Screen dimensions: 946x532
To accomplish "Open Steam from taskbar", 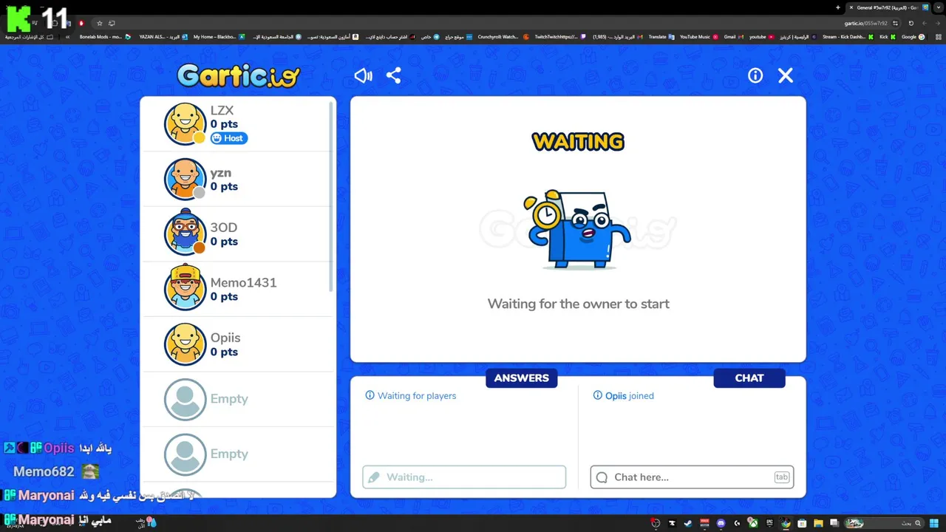I will pyautogui.click(x=688, y=523).
